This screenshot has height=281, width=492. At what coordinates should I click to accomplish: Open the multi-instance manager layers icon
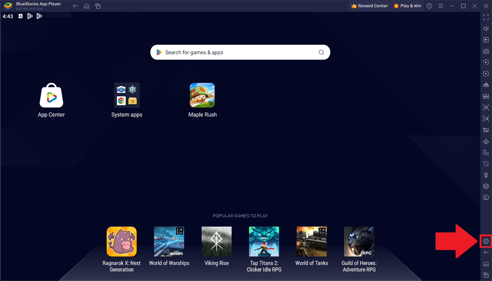point(486,186)
